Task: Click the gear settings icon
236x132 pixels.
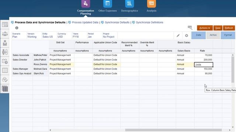Action: pos(187,36)
